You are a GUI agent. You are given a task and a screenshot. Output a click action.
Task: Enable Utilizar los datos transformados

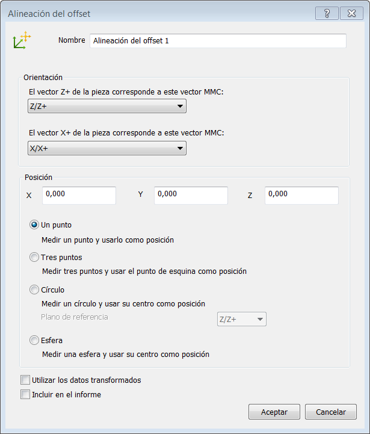tap(25, 380)
